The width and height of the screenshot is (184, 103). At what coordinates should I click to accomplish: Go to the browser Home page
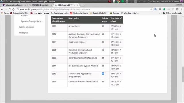14,9
